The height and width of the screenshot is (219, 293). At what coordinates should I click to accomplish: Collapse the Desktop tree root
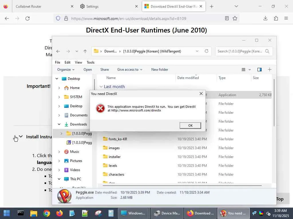click(x=57, y=79)
